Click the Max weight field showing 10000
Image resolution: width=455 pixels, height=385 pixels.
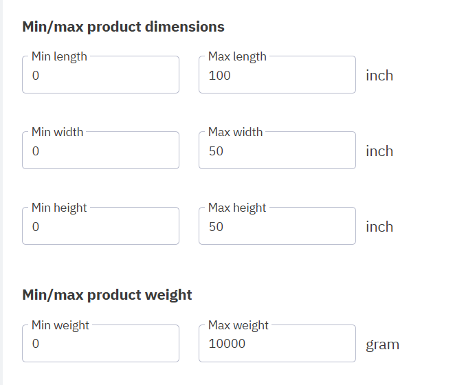click(x=277, y=344)
